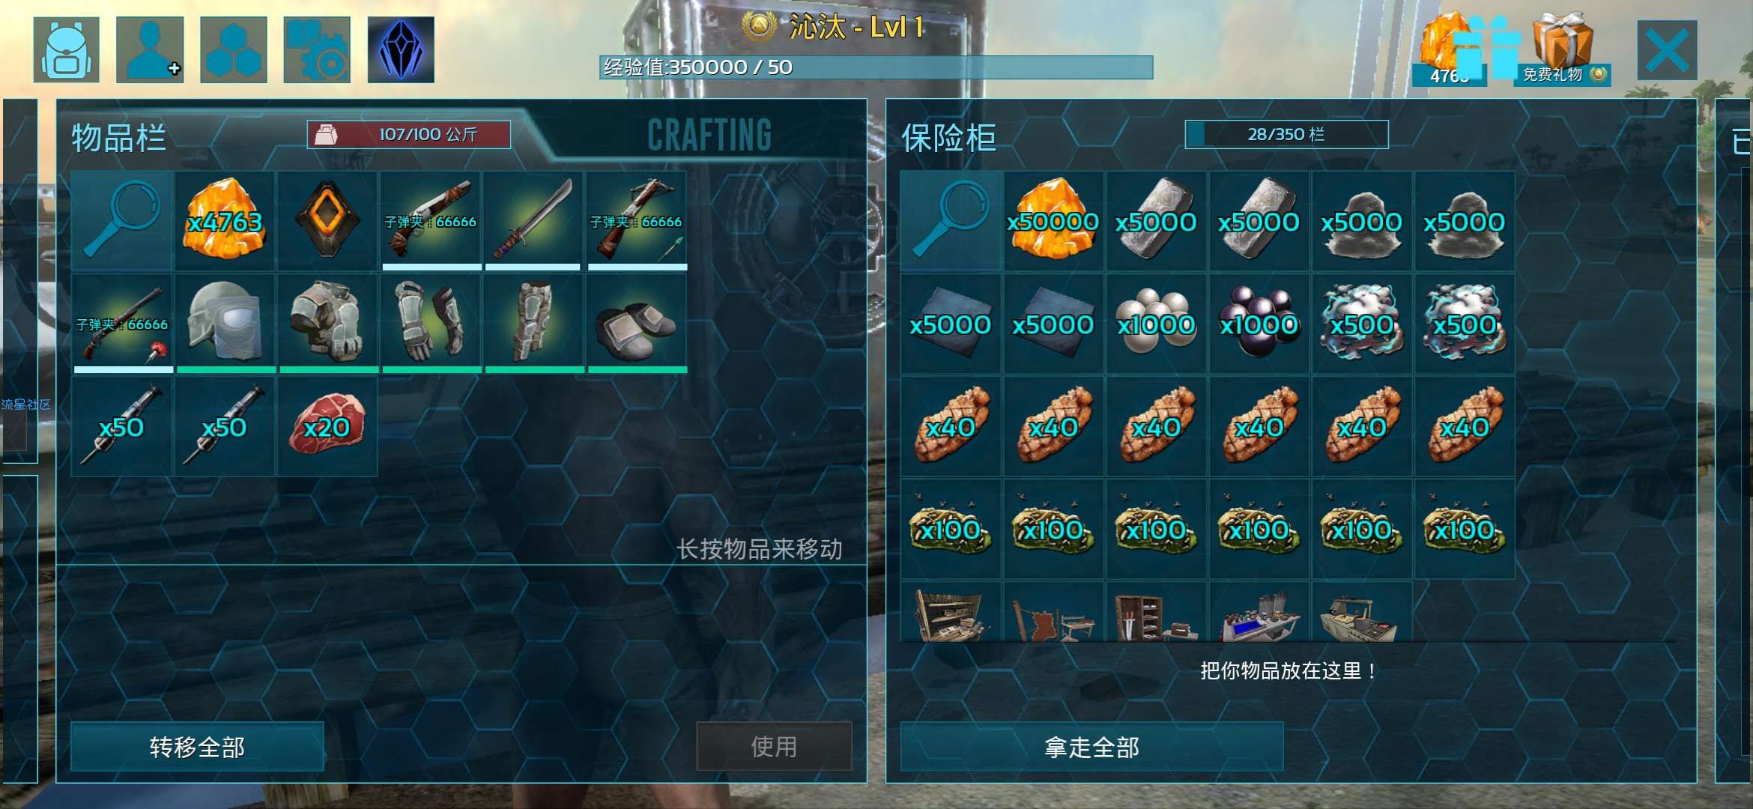The image size is (1753, 809).
Task: Click the safe search magnifier icon
Action: coord(951,221)
